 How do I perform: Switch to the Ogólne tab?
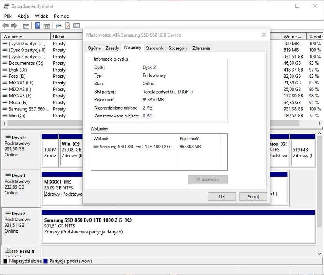point(94,48)
